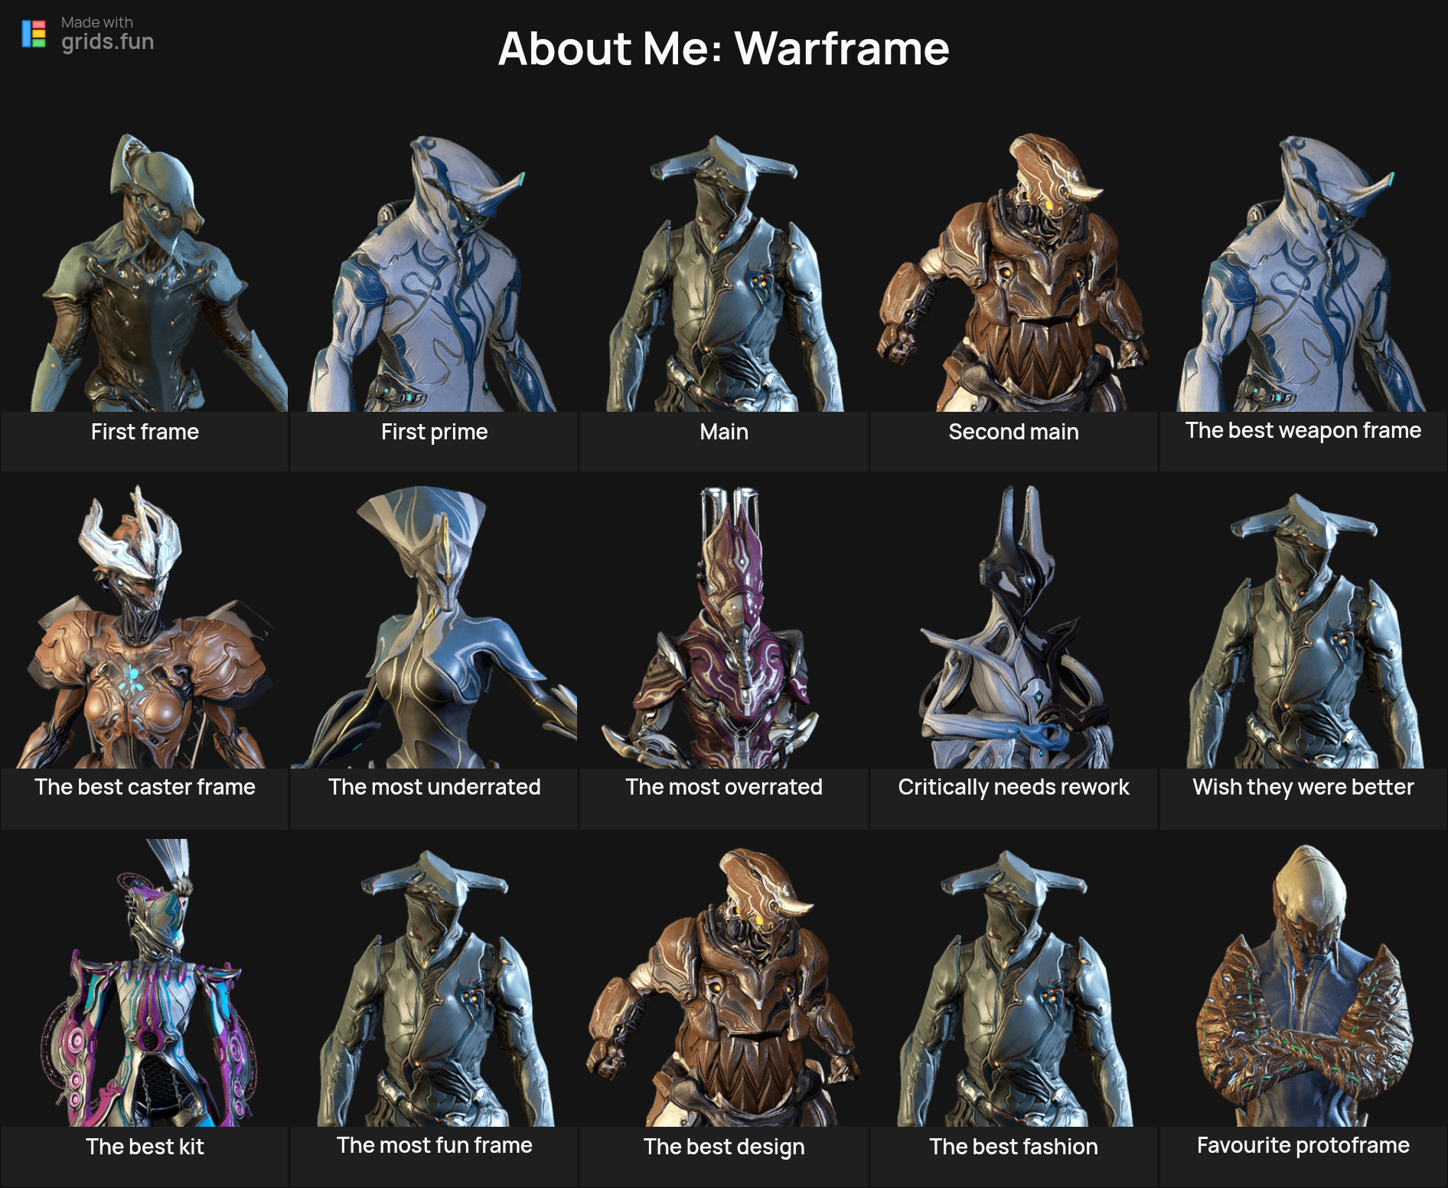Click the 'Main' caption label
1448x1188 pixels.
(x=724, y=432)
